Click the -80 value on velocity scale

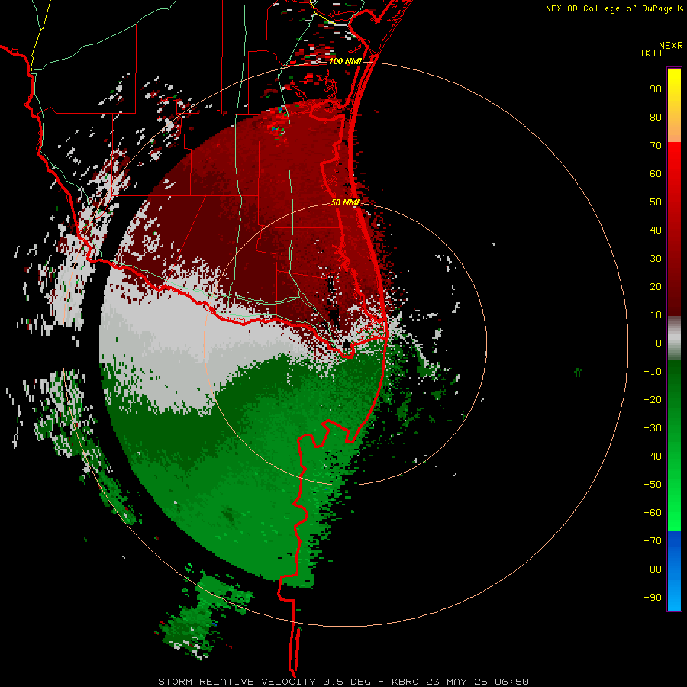click(x=653, y=569)
